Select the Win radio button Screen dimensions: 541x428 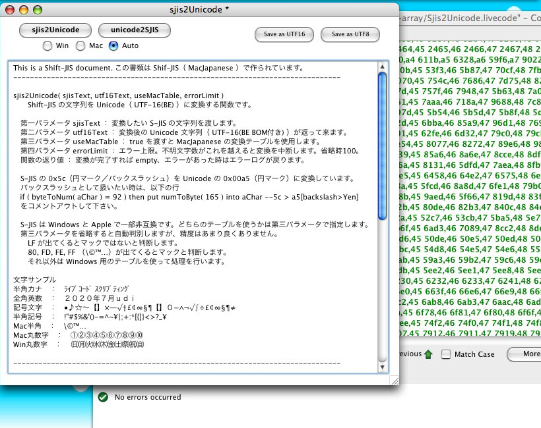pyautogui.click(x=47, y=46)
